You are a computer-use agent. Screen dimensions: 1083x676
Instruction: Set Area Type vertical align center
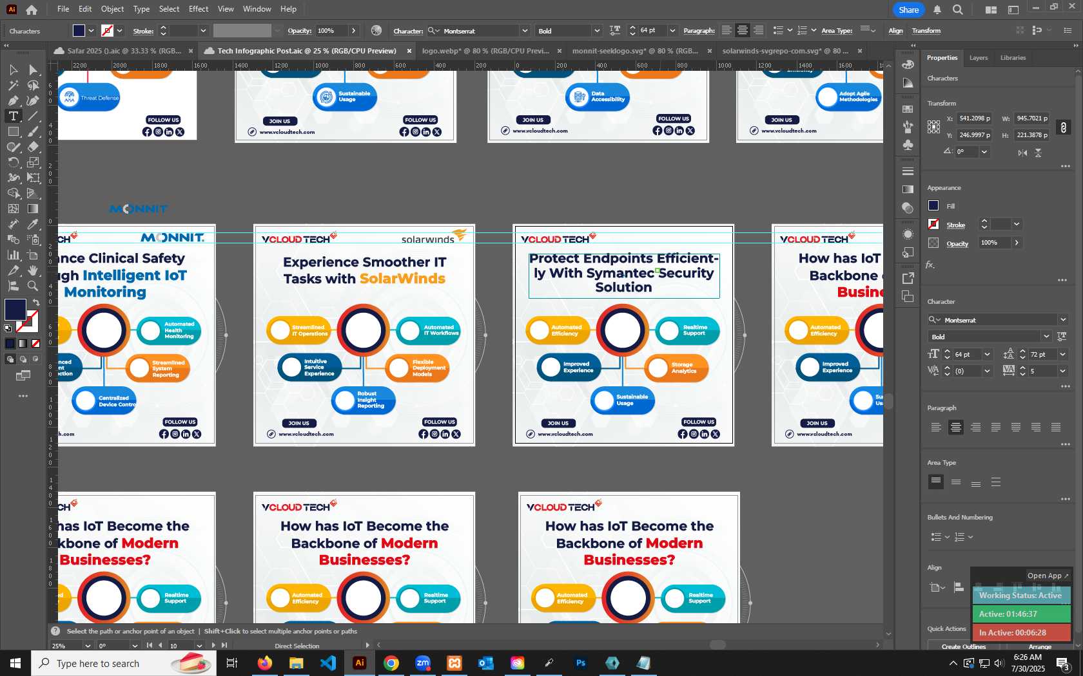[956, 482]
